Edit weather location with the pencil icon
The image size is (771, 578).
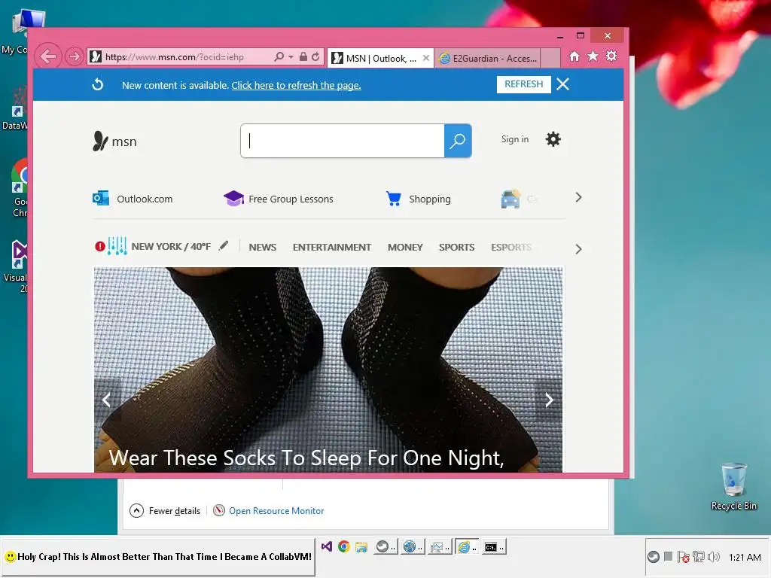point(224,245)
